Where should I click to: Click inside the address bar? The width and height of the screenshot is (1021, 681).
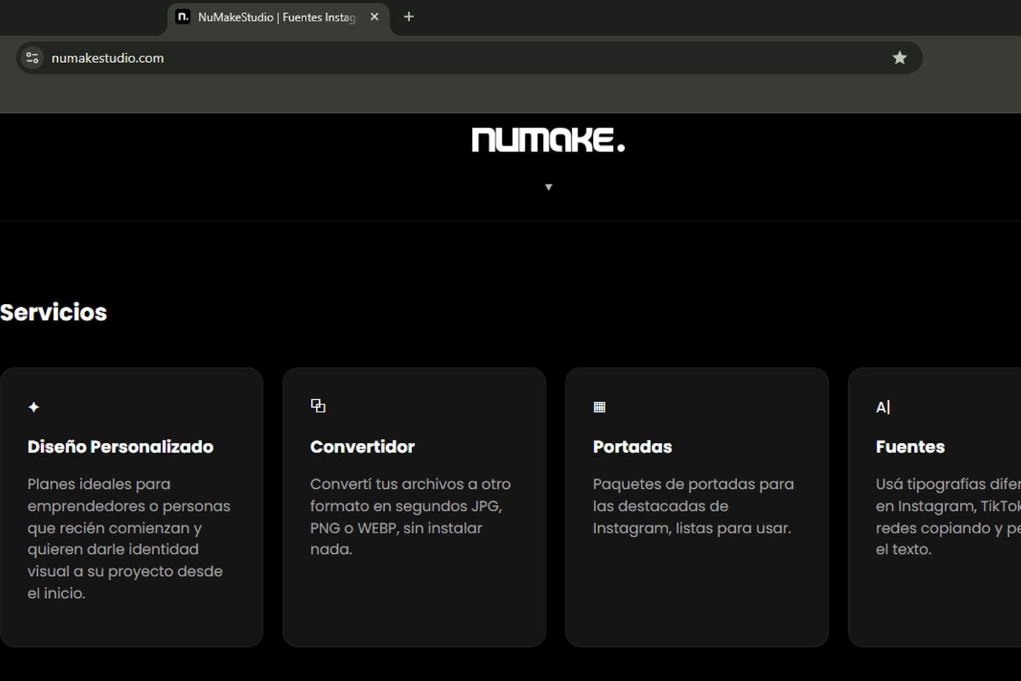click(x=465, y=58)
